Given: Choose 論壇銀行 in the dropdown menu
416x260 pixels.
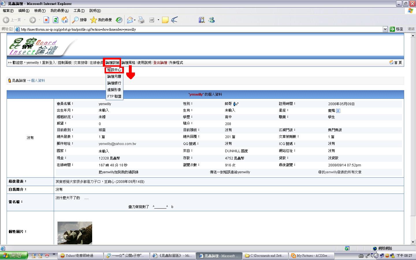Looking at the screenshot, I should click(x=114, y=83).
